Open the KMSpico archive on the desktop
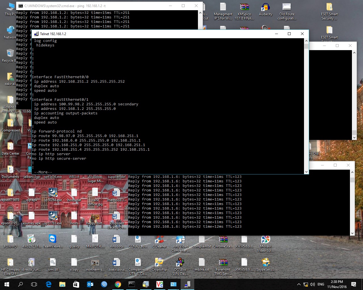 [x=244, y=11]
